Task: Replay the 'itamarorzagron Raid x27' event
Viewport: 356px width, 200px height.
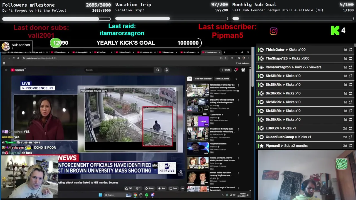Action: pos(350,67)
